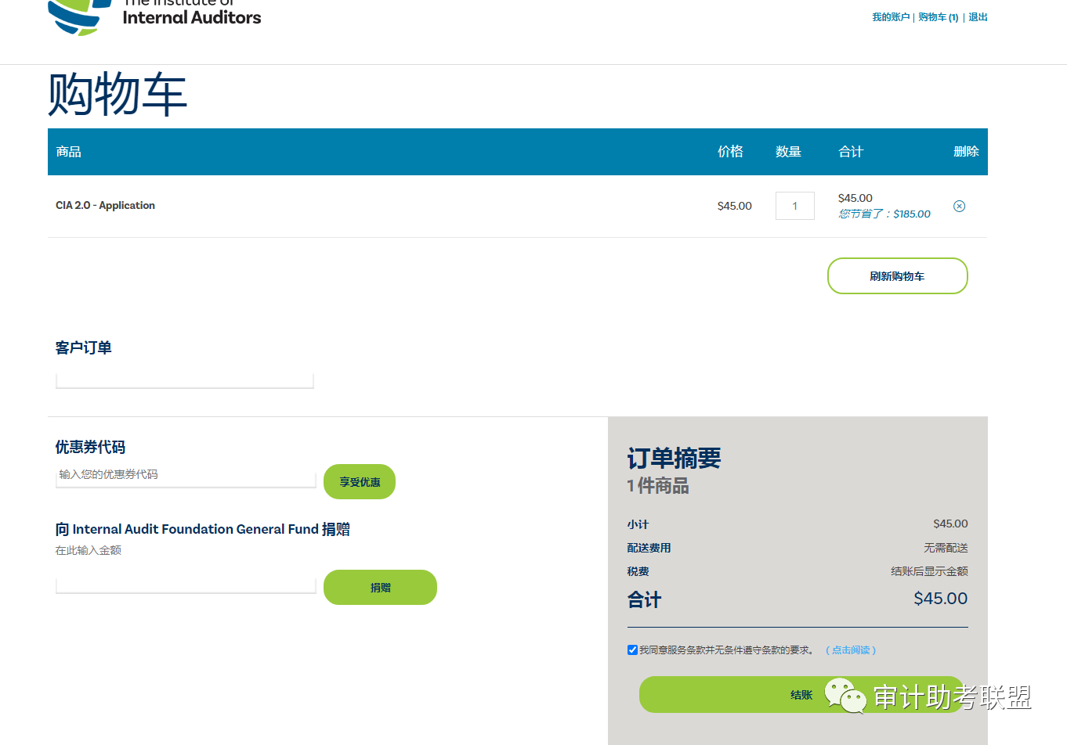This screenshot has width=1067, height=745.
Task: Apply coupon with 享受优惠 button
Action: tap(360, 482)
